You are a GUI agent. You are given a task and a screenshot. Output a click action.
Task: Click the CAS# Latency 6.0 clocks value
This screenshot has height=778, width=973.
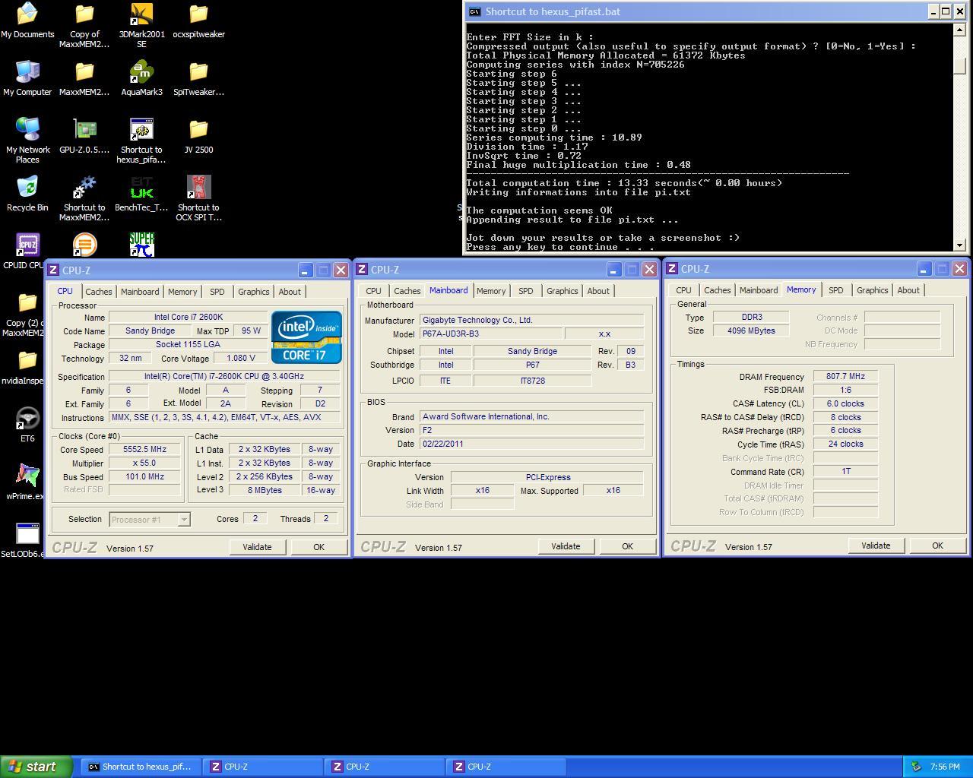pyautogui.click(x=845, y=404)
